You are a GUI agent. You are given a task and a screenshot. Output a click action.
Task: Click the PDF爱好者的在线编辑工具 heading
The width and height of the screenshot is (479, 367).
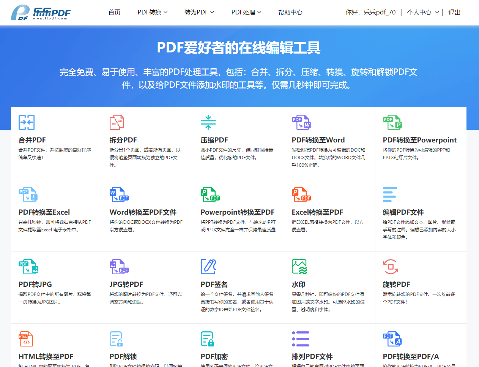[239, 48]
